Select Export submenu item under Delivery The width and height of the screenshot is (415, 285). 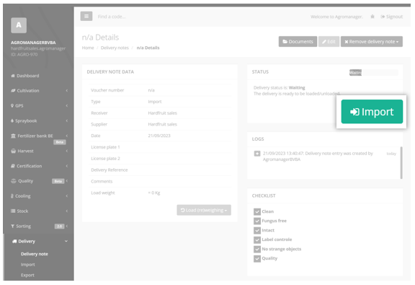point(27,275)
